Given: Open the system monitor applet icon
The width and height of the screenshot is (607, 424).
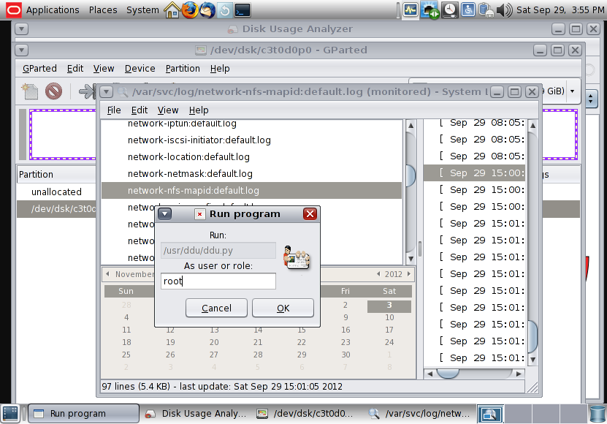Looking at the screenshot, I should (411, 10).
